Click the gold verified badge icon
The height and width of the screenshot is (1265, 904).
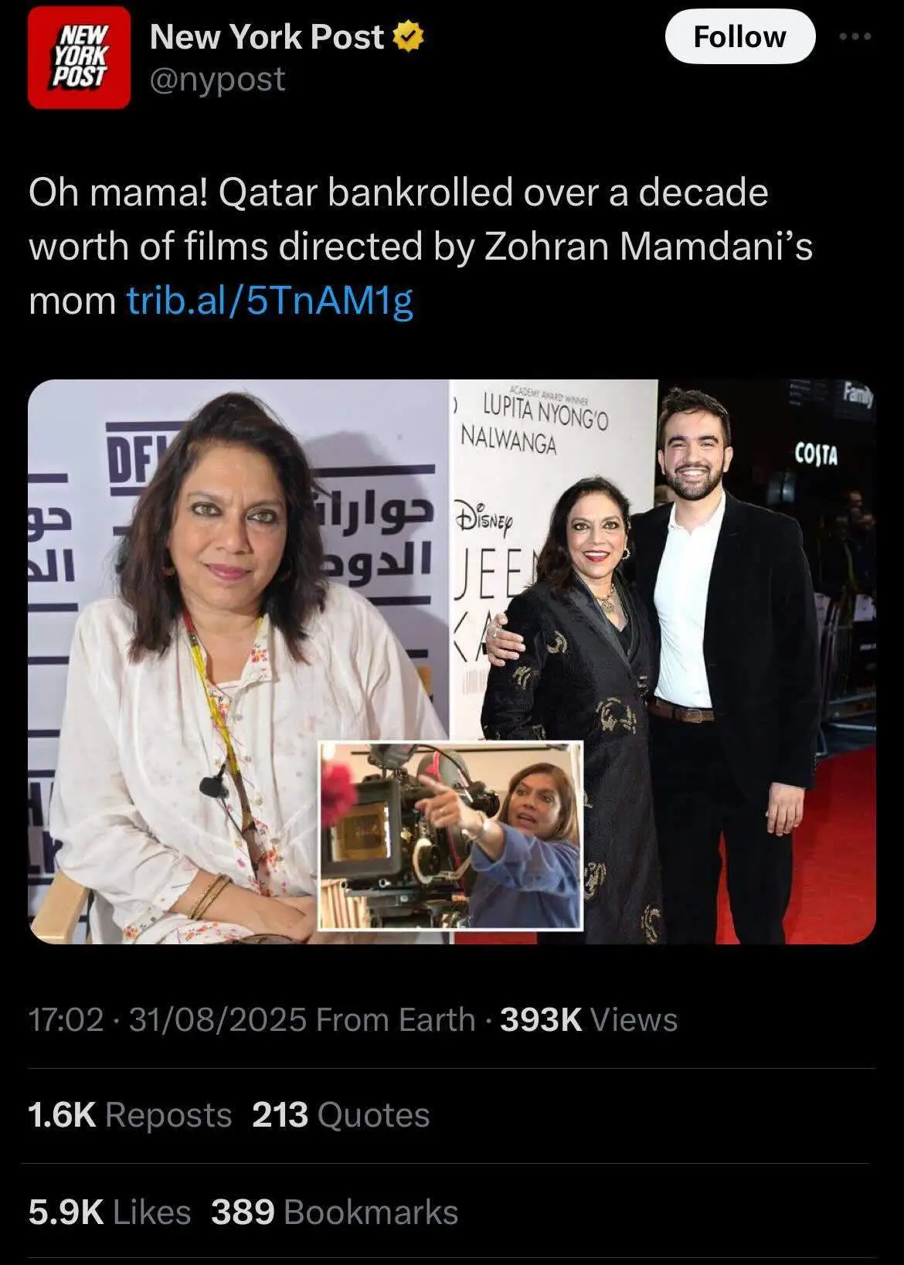pyautogui.click(x=409, y=36)
